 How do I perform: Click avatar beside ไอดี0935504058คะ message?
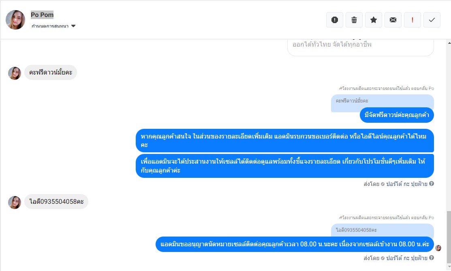coord(14,203)
